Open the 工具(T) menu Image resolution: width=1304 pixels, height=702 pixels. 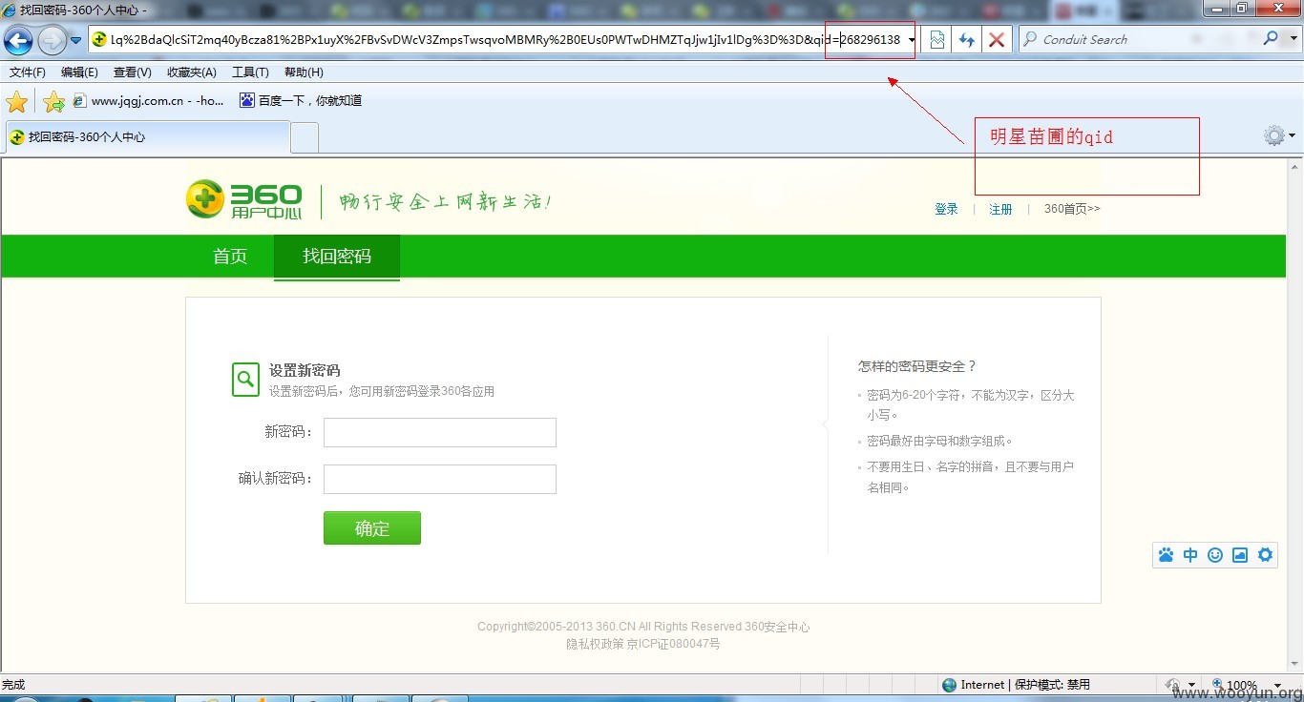coord(250,72)
